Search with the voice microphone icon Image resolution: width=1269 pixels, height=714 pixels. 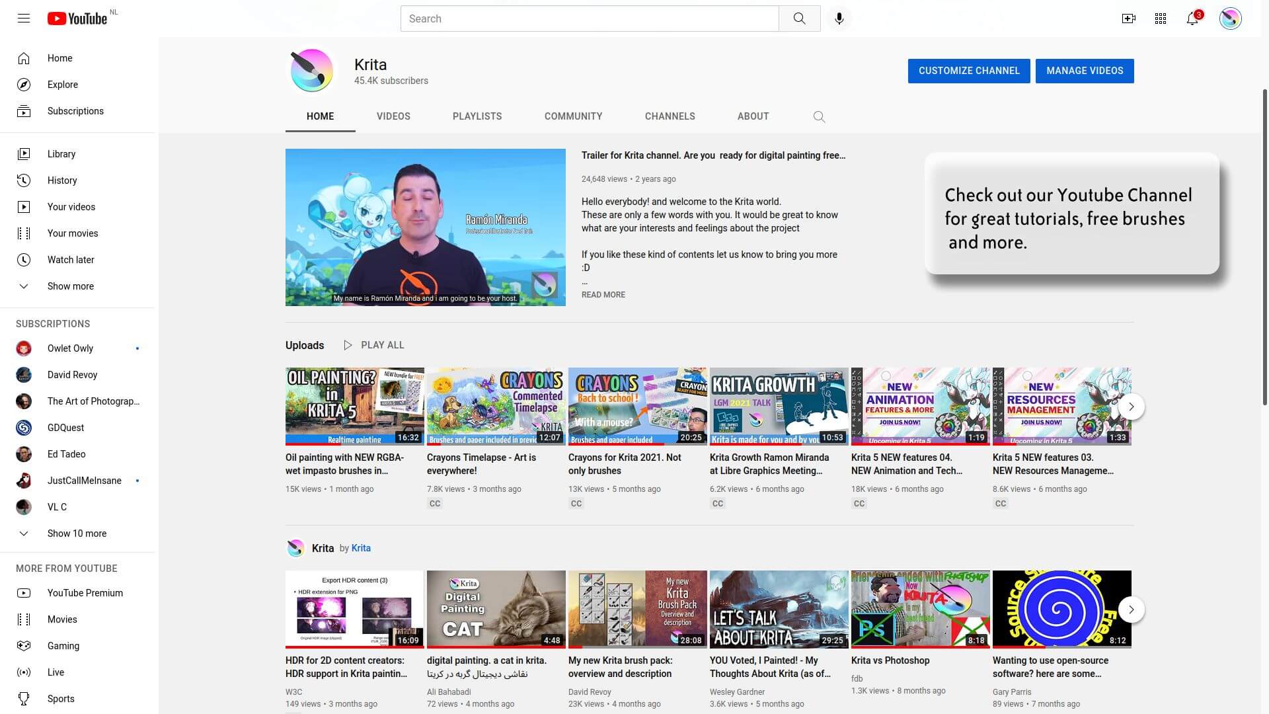coord(839,18)
